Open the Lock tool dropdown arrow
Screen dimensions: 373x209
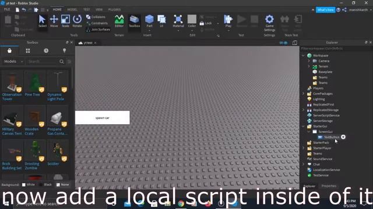coord(217,23)
